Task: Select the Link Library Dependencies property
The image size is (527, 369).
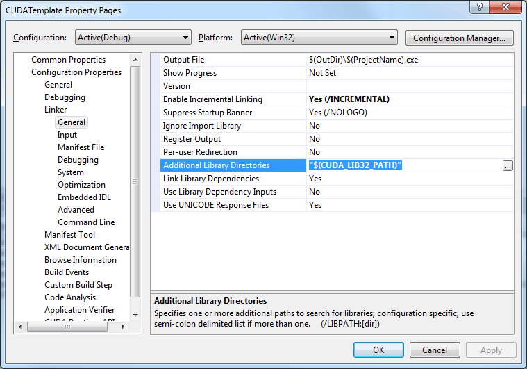Action: (233, 179)
